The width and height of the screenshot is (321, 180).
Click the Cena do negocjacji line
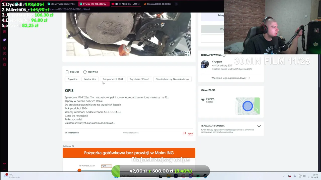(x=76, y=116)
